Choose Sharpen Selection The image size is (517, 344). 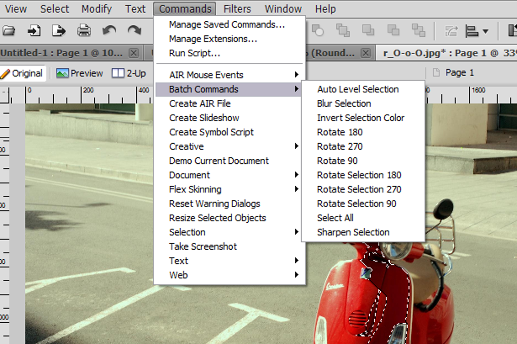(363, 232)
